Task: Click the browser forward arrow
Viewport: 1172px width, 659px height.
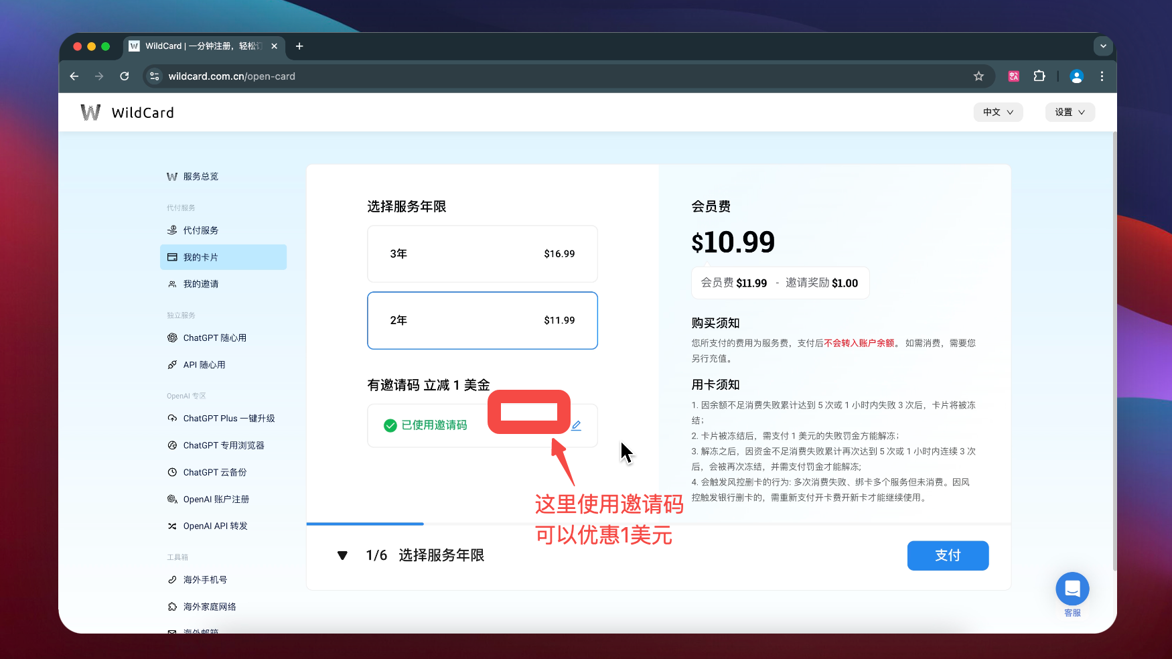Action: [99, 76]
